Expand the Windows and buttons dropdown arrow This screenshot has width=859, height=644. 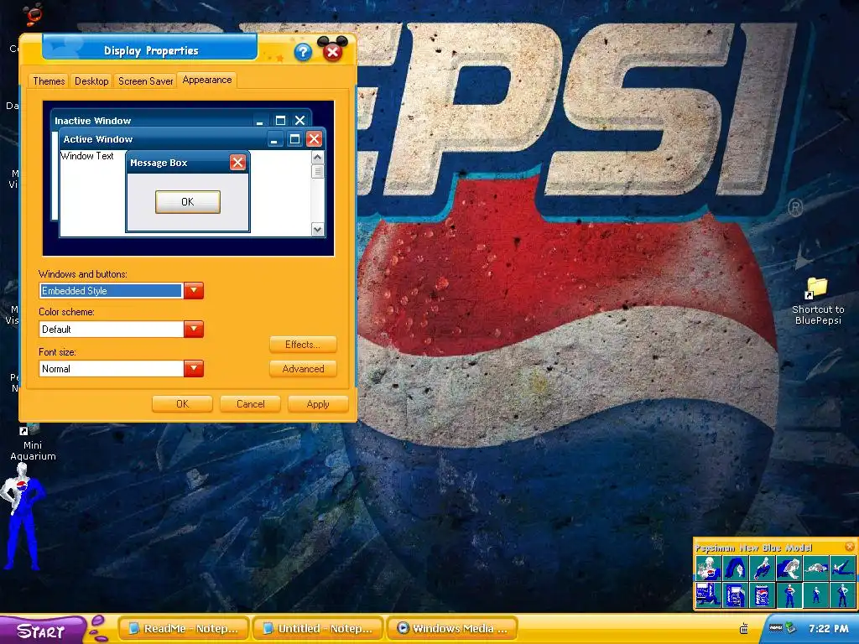194,290
